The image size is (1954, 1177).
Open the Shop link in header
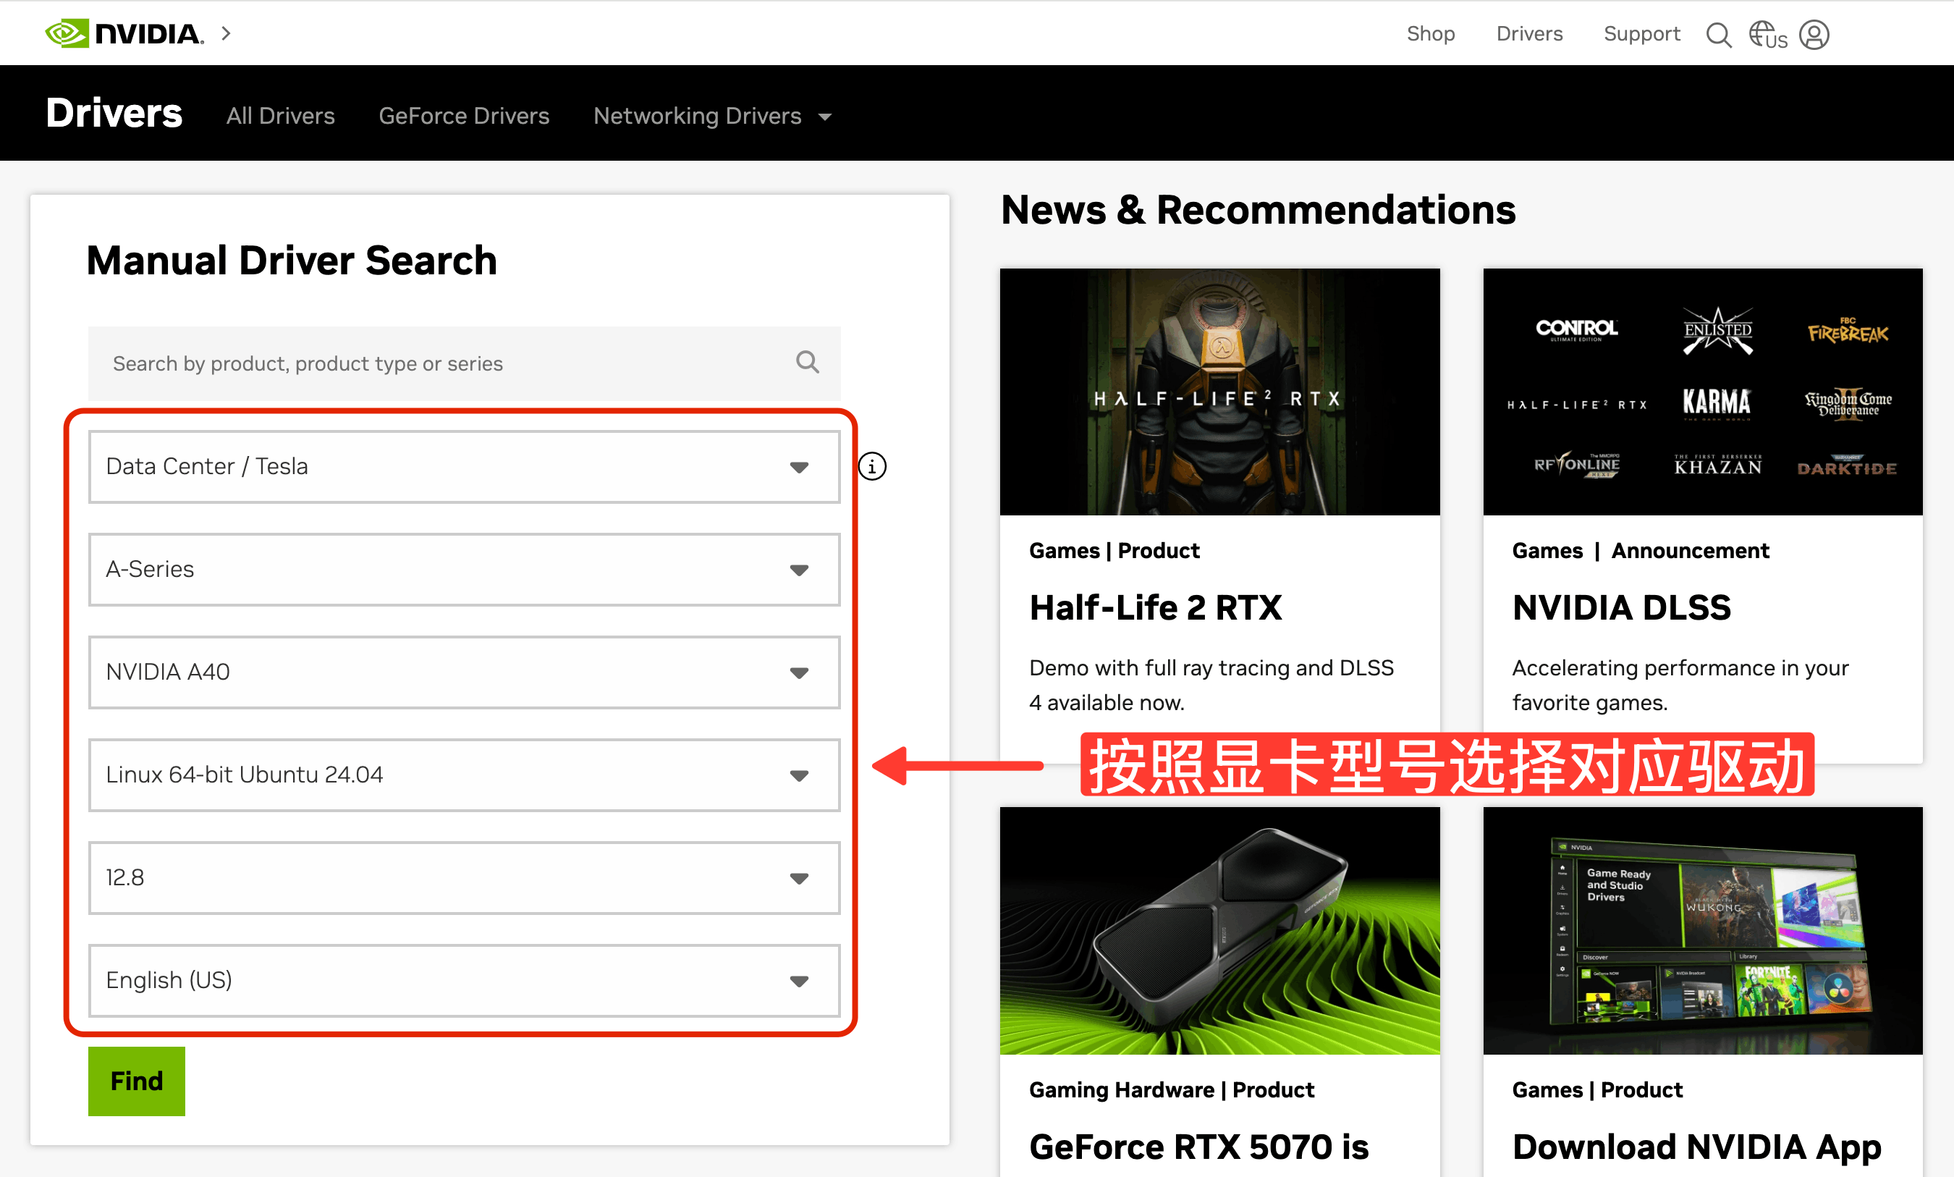1430,33
